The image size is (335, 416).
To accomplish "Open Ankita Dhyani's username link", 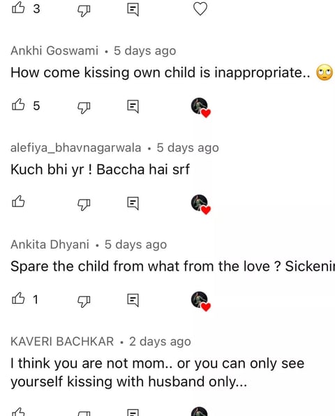I will [50, 244].
